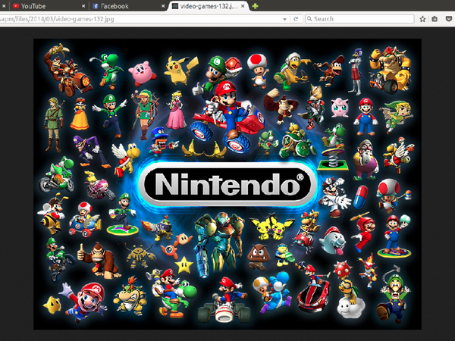455x341 pixels.
Task: Reload the current page
Action: click(x=296, y=19)
